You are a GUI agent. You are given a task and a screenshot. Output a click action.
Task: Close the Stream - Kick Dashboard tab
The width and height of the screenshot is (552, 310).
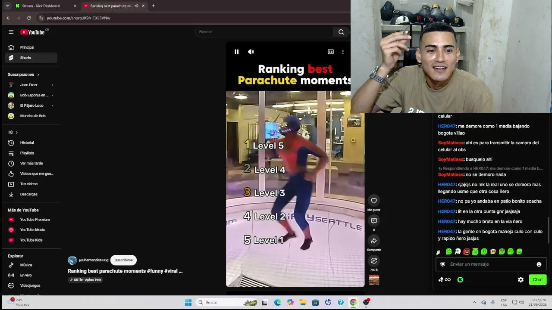[x=75, y=6]
